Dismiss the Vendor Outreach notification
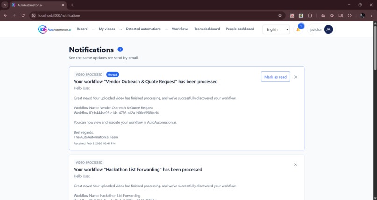The image size is (377, 200). pyautogui.click(x=296, y=77)
